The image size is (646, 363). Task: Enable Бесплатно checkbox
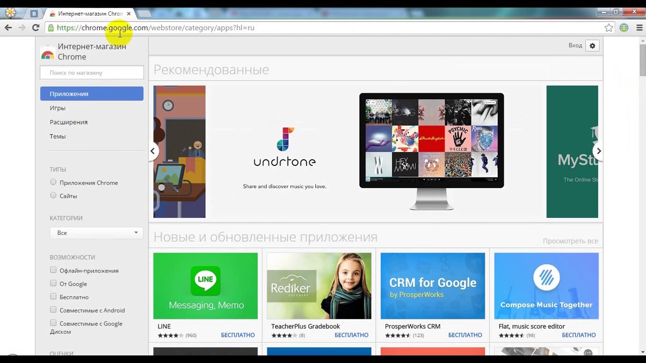pyautogui.click(x=53, y=296)
